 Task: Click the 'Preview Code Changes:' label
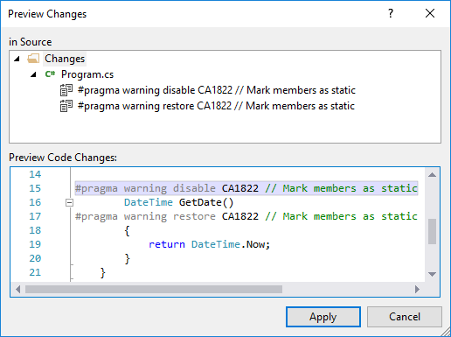click(x=63, y=158)
